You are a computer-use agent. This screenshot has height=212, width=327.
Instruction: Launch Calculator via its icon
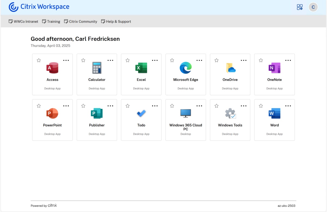[x=97, y=68]
